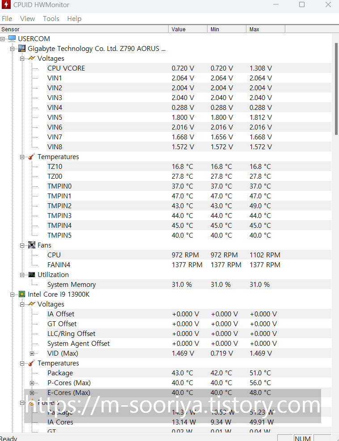The height and width of the screenshot is (441, 339).
Task: Select the VIN1 voltage row
Action: tap(189, 78)
